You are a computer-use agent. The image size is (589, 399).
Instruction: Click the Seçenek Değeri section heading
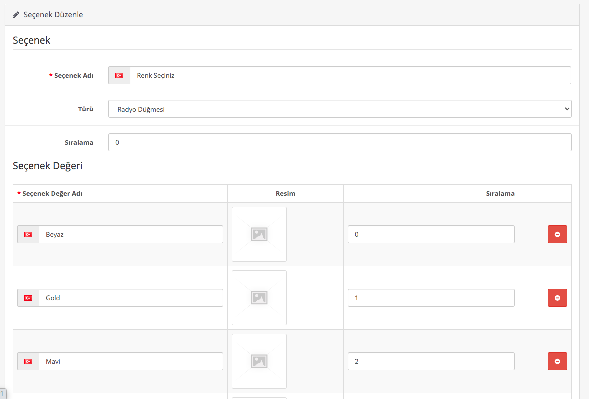pyautogui.click(x=47, y=166)
